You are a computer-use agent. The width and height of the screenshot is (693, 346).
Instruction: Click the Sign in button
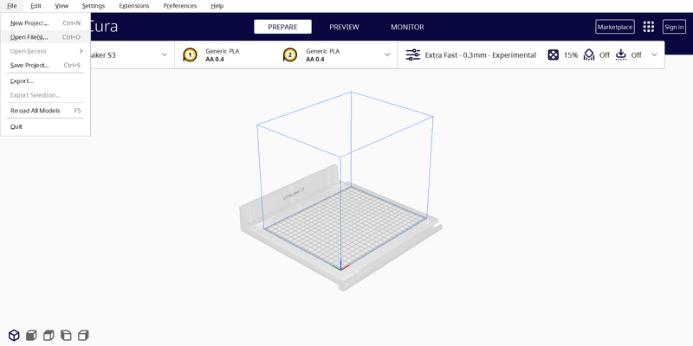[674, 27]
